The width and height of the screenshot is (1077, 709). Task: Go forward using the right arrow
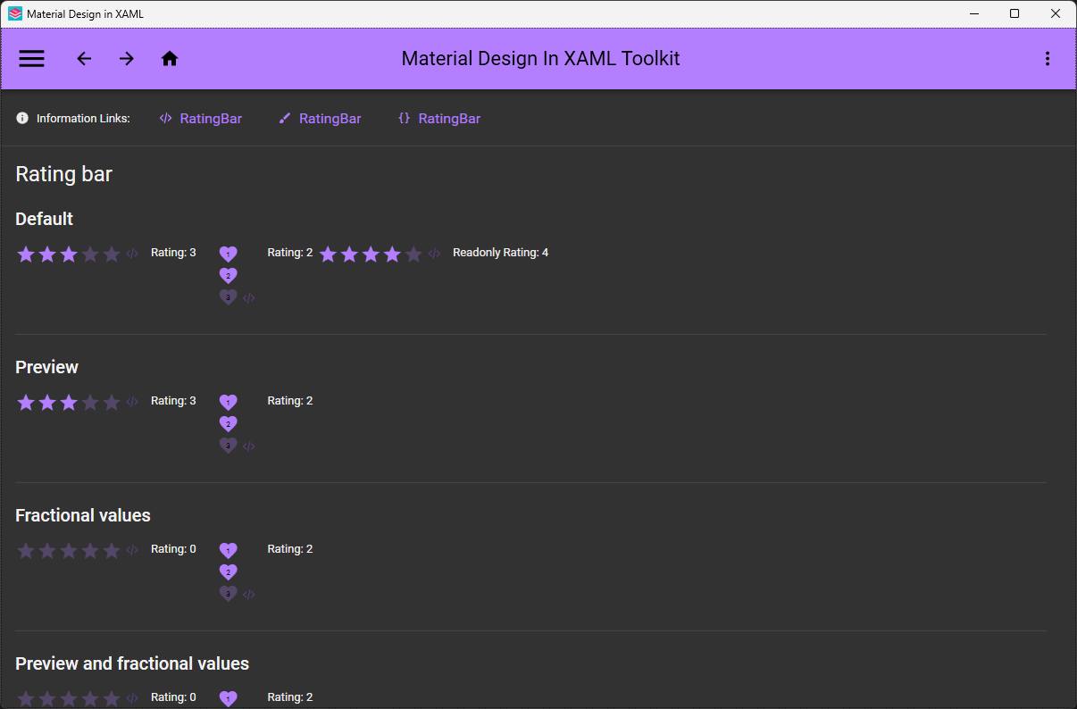point(127,59)
